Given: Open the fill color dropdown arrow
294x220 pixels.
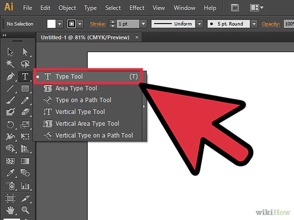Looking at the screenshot, I should click(x=60, y=24).
